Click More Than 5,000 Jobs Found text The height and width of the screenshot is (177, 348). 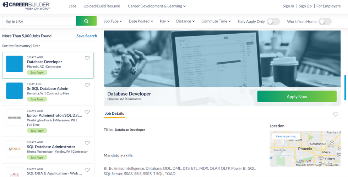[x=27, y=36]
